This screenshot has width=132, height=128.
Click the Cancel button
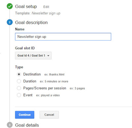pos(49,115)
